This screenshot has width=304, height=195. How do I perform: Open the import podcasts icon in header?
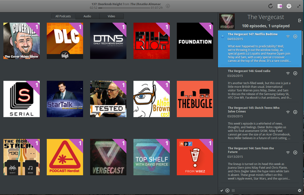click(280, 6)
